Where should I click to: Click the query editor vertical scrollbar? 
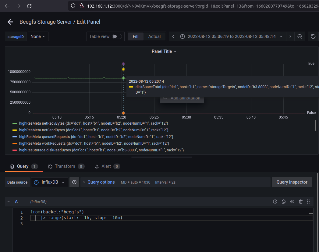point(317,213)
